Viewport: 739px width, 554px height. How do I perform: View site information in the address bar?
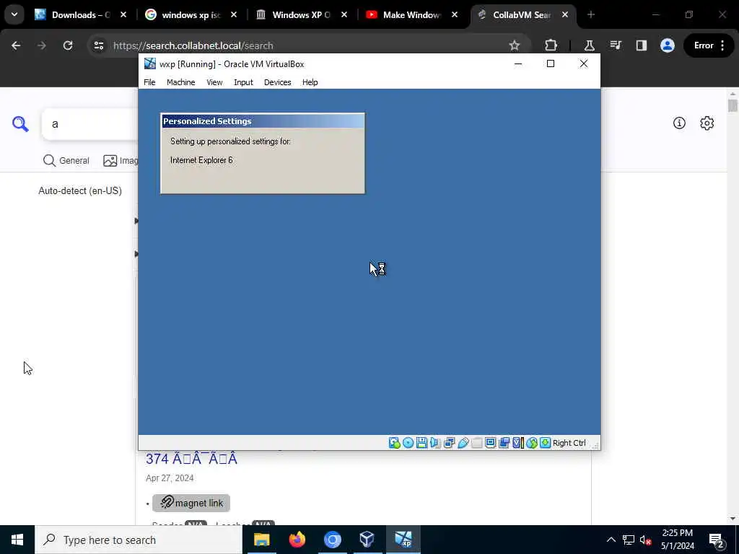tap(98, 45)
